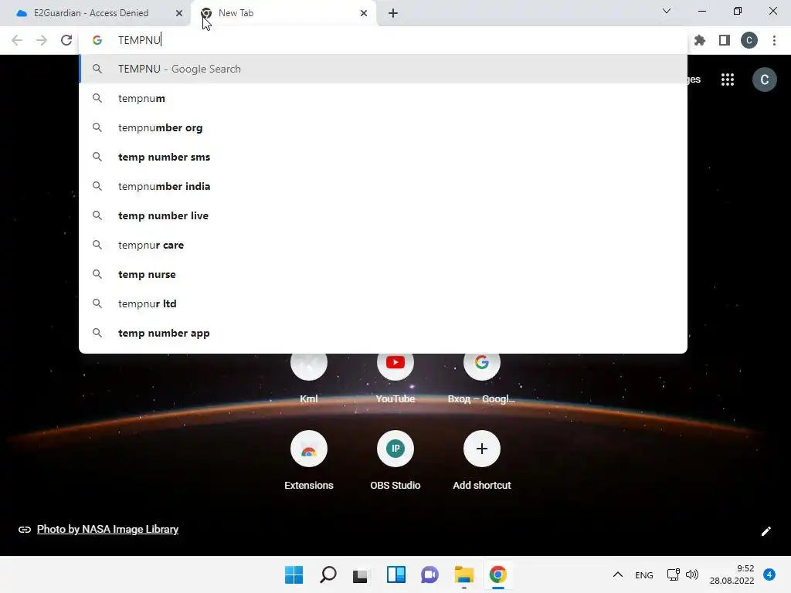Toggle the browser side panel icon
This screenshot has height=593, width=791.
point(725,40)
